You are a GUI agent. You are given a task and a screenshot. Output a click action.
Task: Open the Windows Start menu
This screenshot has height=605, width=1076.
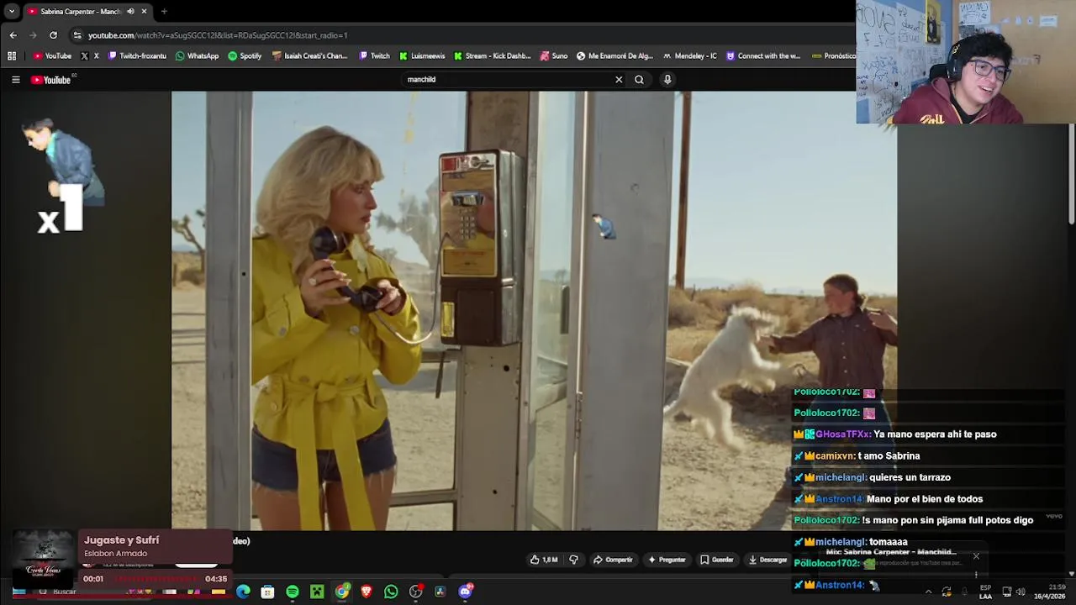pos(18,592)
